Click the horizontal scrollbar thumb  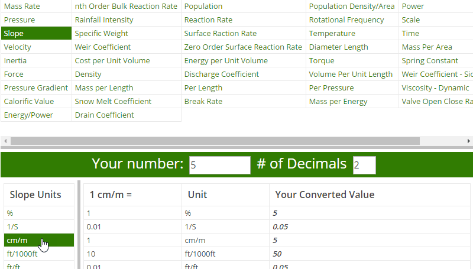click(x=215, y=141)
